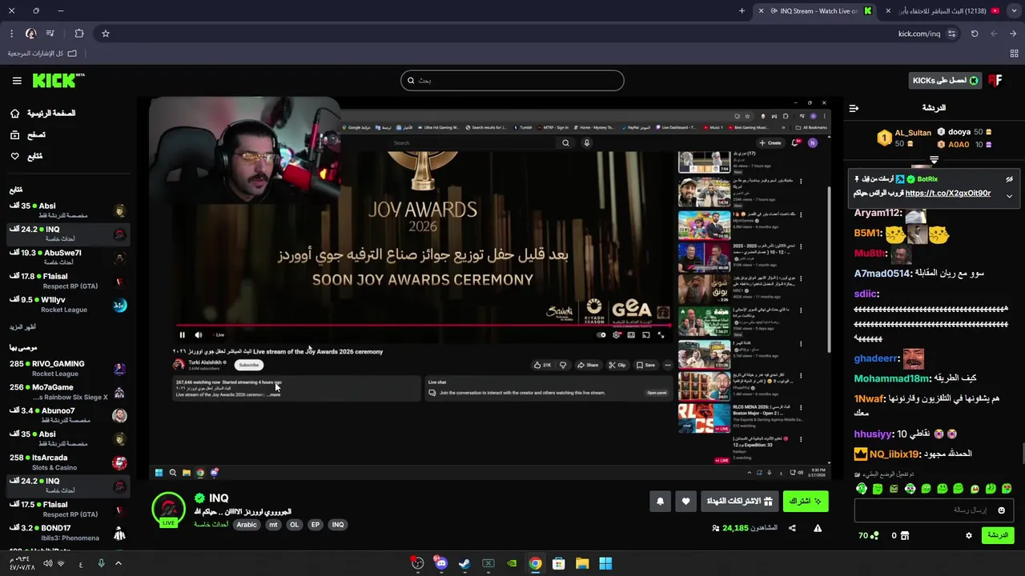Share the stream via share icon
Screen dimensions: 1025x576
(792, 528)
